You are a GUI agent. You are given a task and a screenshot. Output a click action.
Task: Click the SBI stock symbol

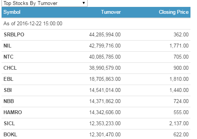[x=8, y=90]
